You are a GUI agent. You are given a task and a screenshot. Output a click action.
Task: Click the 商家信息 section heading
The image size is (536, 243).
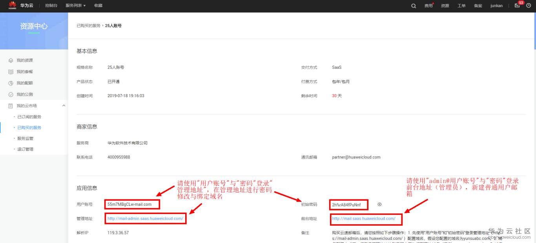tap(87, 127)
